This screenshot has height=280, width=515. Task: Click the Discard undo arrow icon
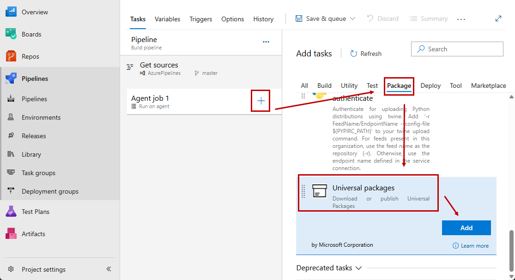(370, 18)
